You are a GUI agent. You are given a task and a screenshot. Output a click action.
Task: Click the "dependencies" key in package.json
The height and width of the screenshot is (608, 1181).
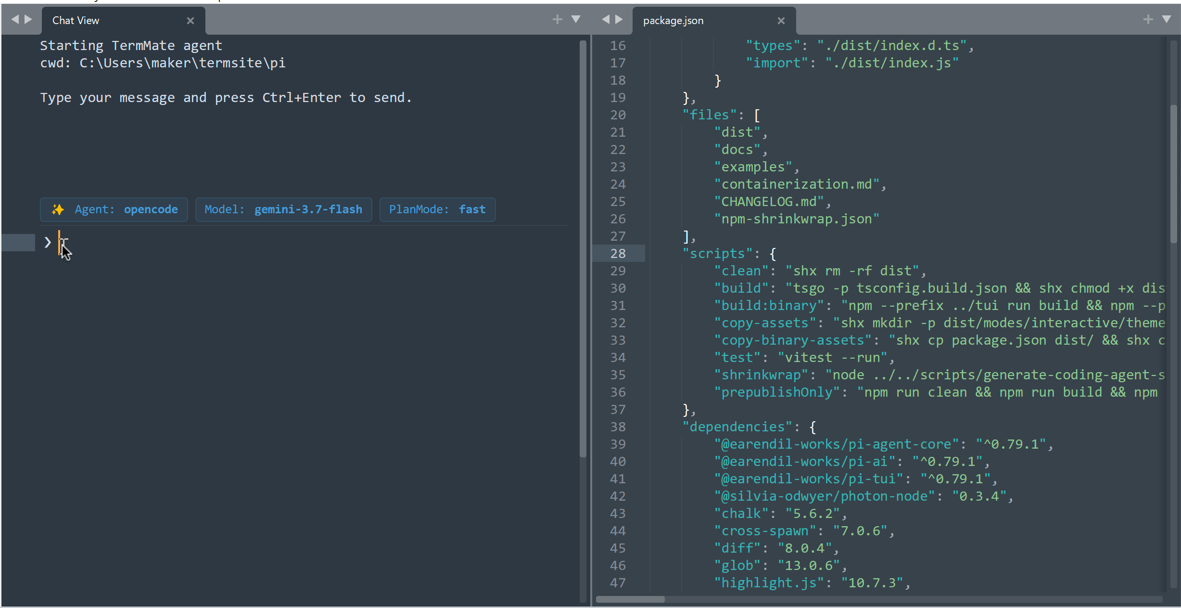737,427
